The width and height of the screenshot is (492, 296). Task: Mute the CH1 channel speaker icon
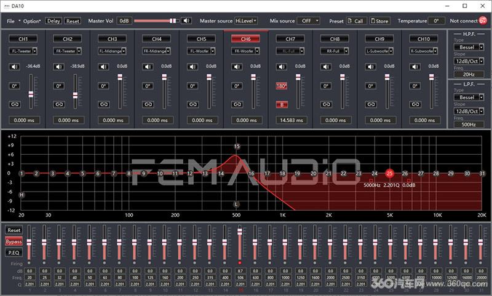14,66
